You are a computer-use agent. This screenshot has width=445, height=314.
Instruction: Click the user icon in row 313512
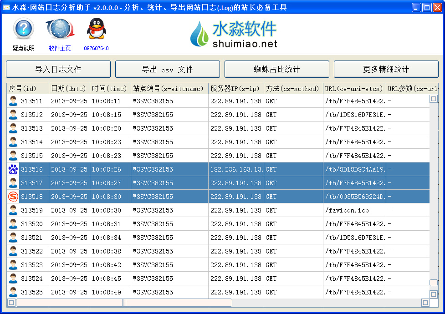(x=13, y=115)
